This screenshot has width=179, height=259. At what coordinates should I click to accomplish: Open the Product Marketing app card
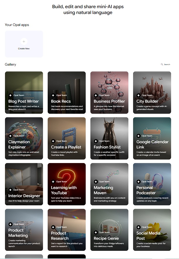click(x=24, y=230)
